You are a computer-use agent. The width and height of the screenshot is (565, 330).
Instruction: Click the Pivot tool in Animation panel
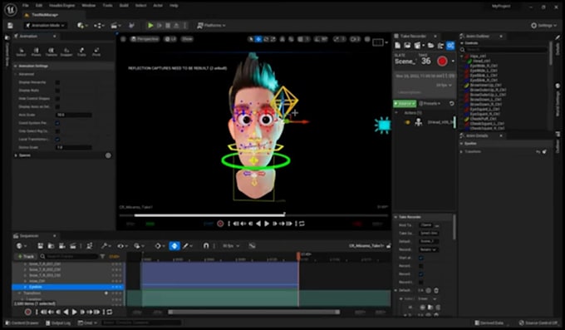pos(96,52)
